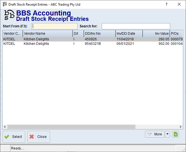Select row with invoice 450926
This screenshot has width=186, height=152.
(x=93, y=39)
